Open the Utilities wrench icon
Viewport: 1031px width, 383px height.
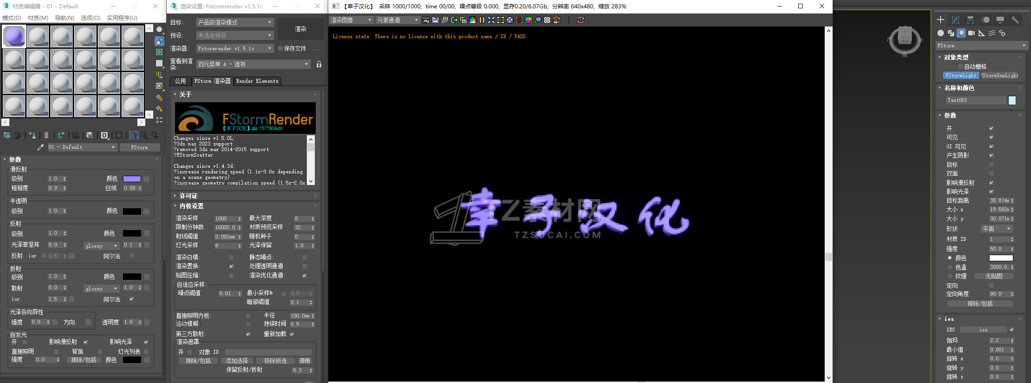(x=1015, y=20)
